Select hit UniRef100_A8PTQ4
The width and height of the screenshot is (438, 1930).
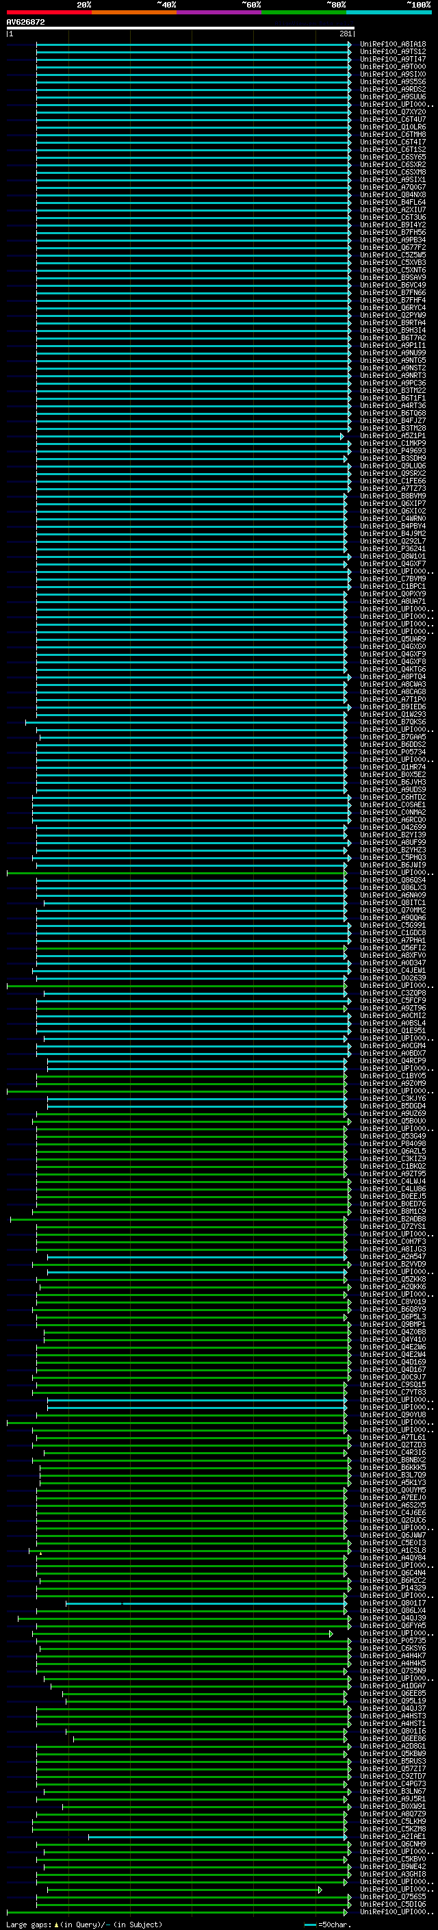393,676
